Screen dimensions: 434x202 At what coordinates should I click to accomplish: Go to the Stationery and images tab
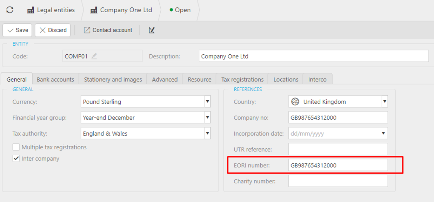click(113, 79)
